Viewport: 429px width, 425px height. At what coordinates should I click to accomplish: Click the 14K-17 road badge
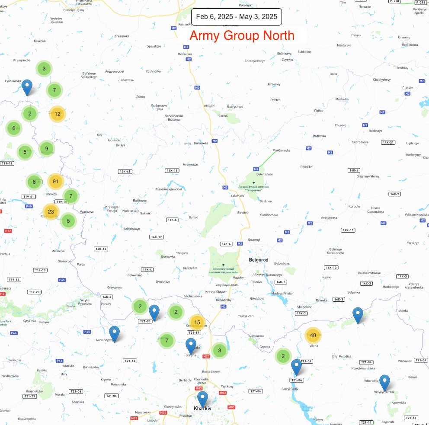pyautogui.click(x=157, y=237)
